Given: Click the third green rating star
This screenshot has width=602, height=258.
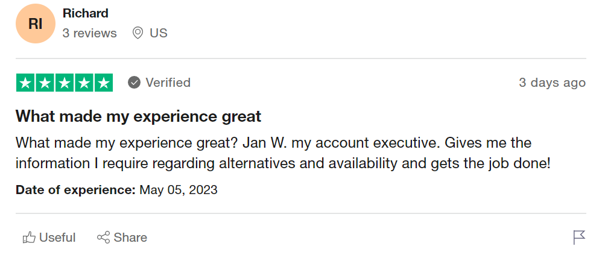Looking at the screenshot, I should click(x=65, y=83).
